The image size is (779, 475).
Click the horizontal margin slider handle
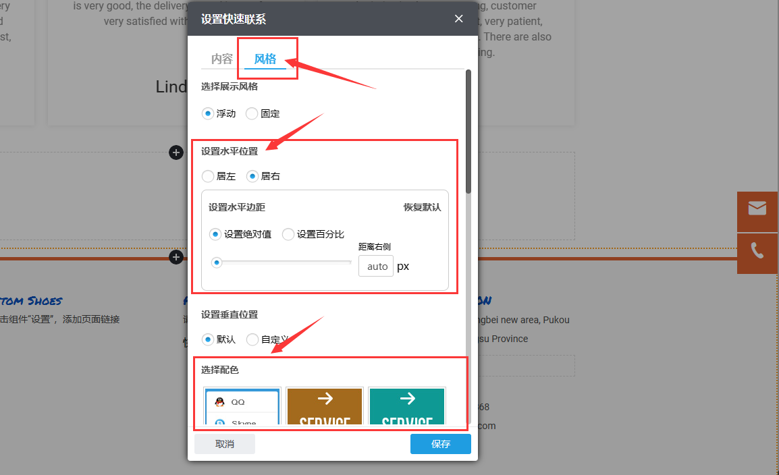[217, 262]
